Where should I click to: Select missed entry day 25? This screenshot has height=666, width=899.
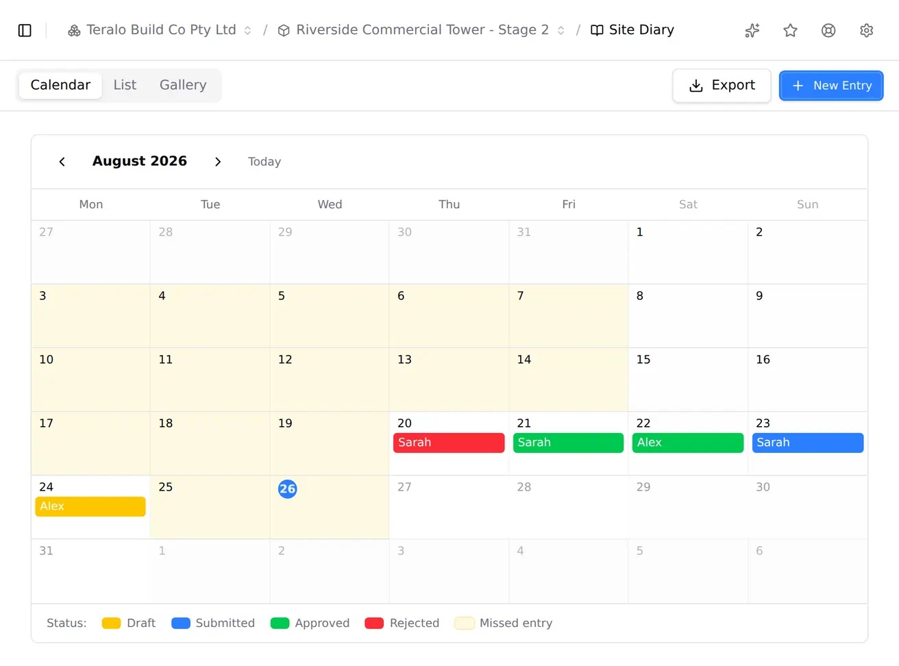tap(210, 507)
